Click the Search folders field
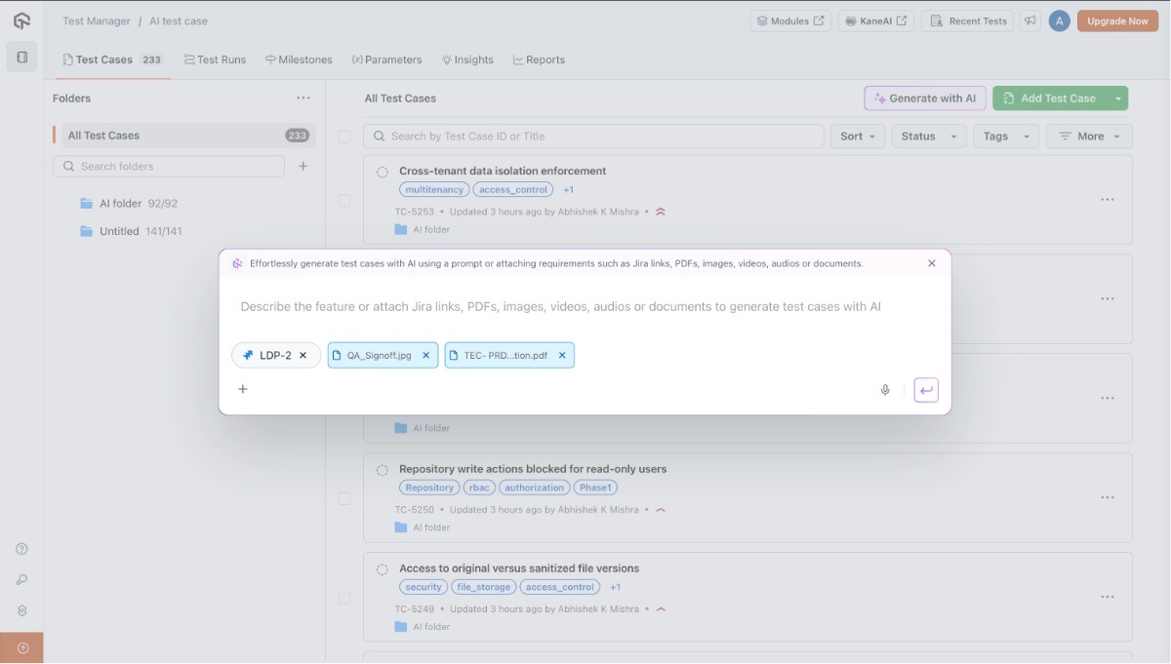 (x=169, y=167)
